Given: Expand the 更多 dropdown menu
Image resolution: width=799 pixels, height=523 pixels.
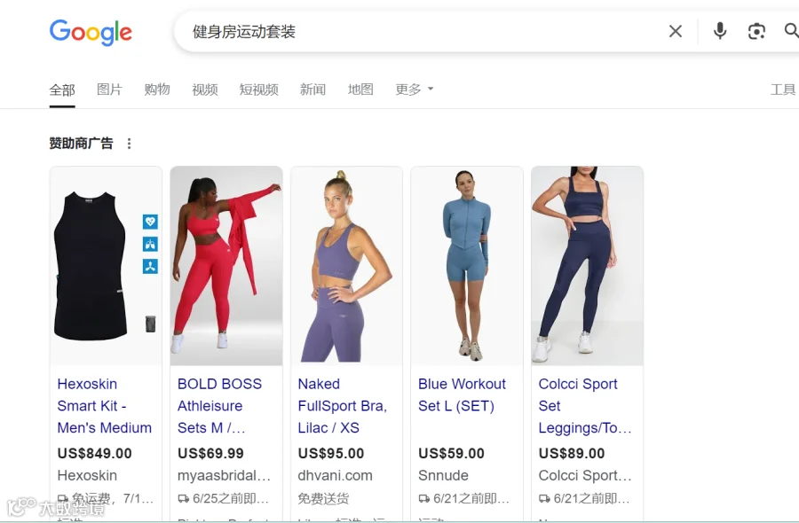Looking at the screenshot, I should click(x=415, y=89).
